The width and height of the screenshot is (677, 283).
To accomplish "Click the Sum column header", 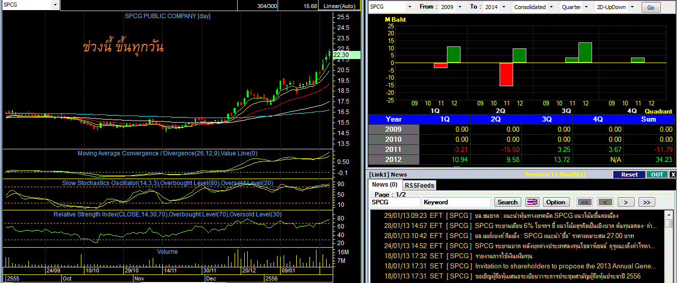I will (649, 120).
